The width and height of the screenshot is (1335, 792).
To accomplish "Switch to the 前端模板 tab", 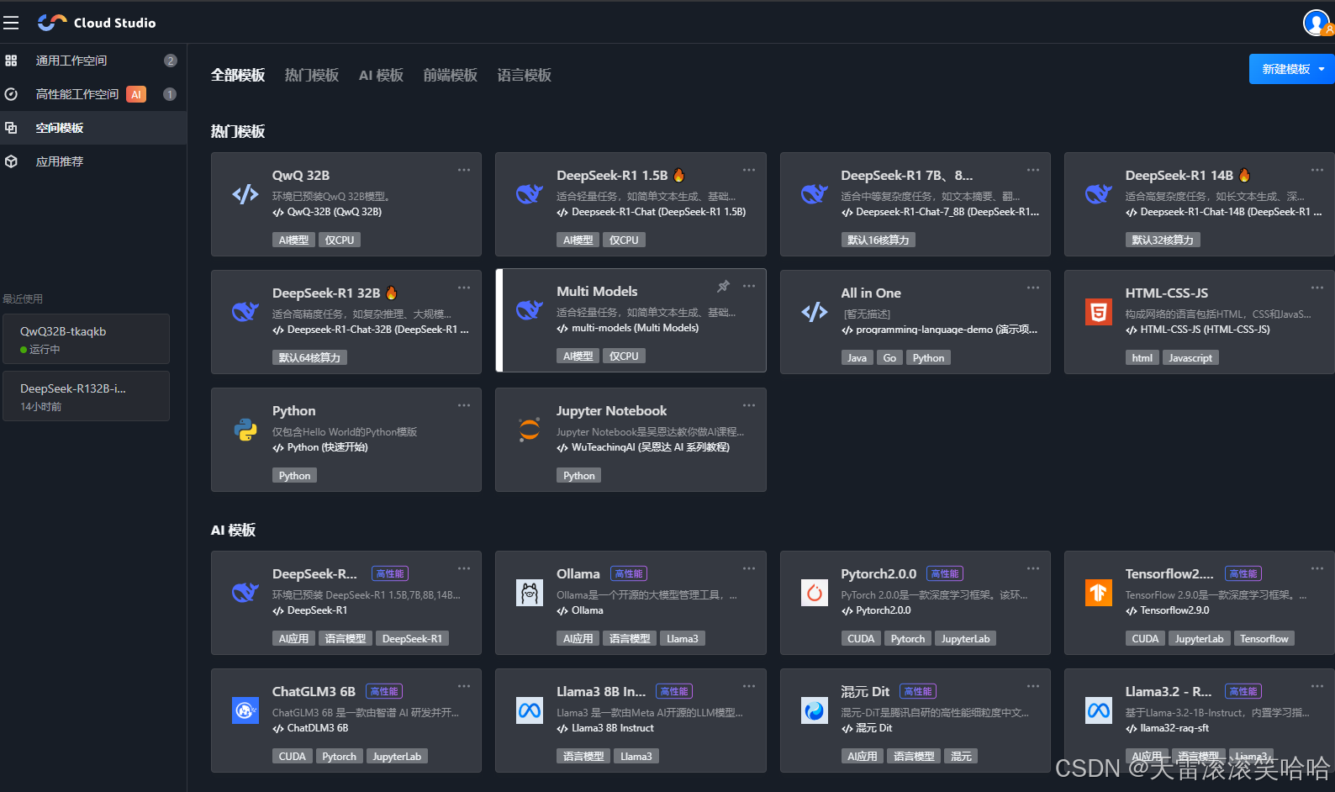I will pyautogui.click(x=451, y=76).
